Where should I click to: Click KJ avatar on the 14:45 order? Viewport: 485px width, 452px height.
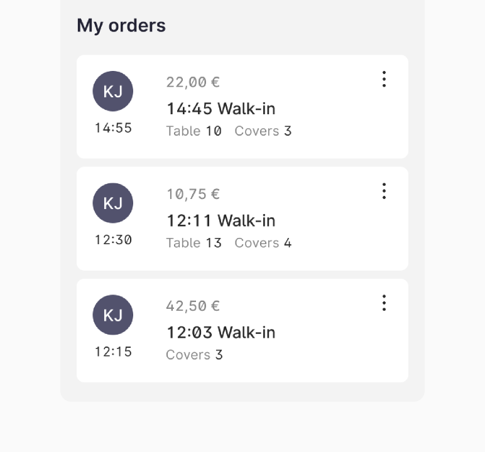(x=113, y=91)
